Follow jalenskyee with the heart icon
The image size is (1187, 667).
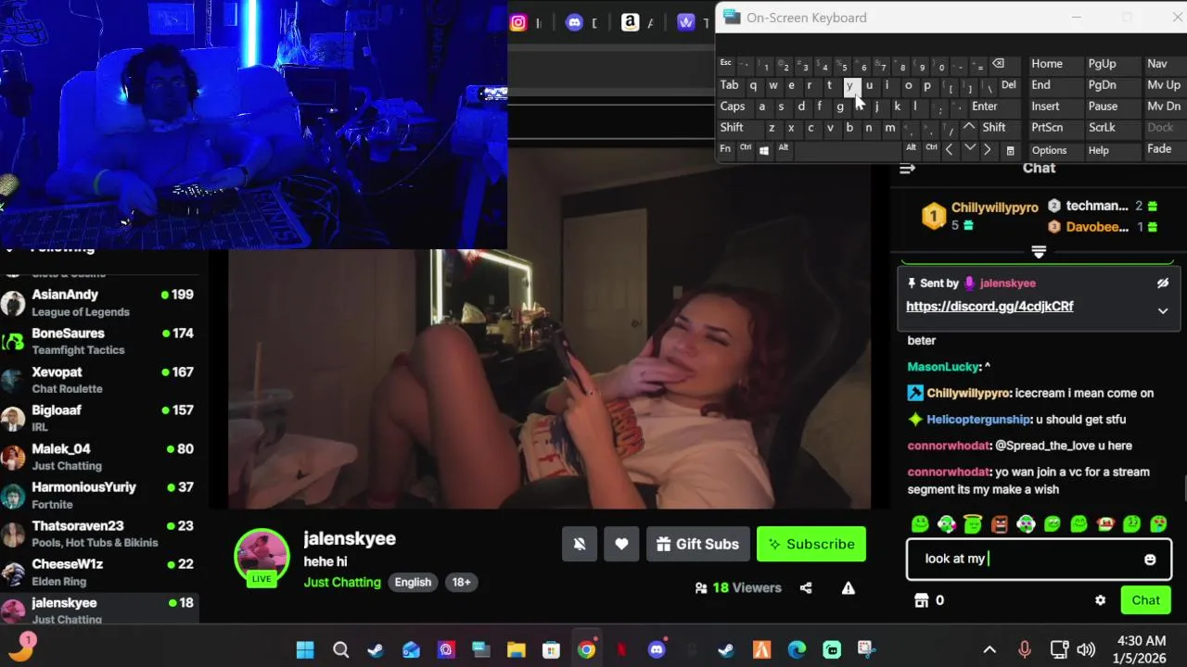pos(621,544)
